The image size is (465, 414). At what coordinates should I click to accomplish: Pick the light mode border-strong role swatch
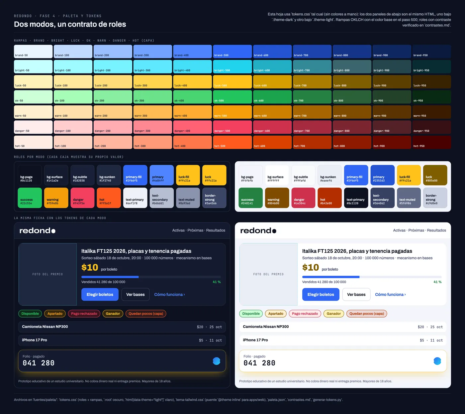pos(435,198)
